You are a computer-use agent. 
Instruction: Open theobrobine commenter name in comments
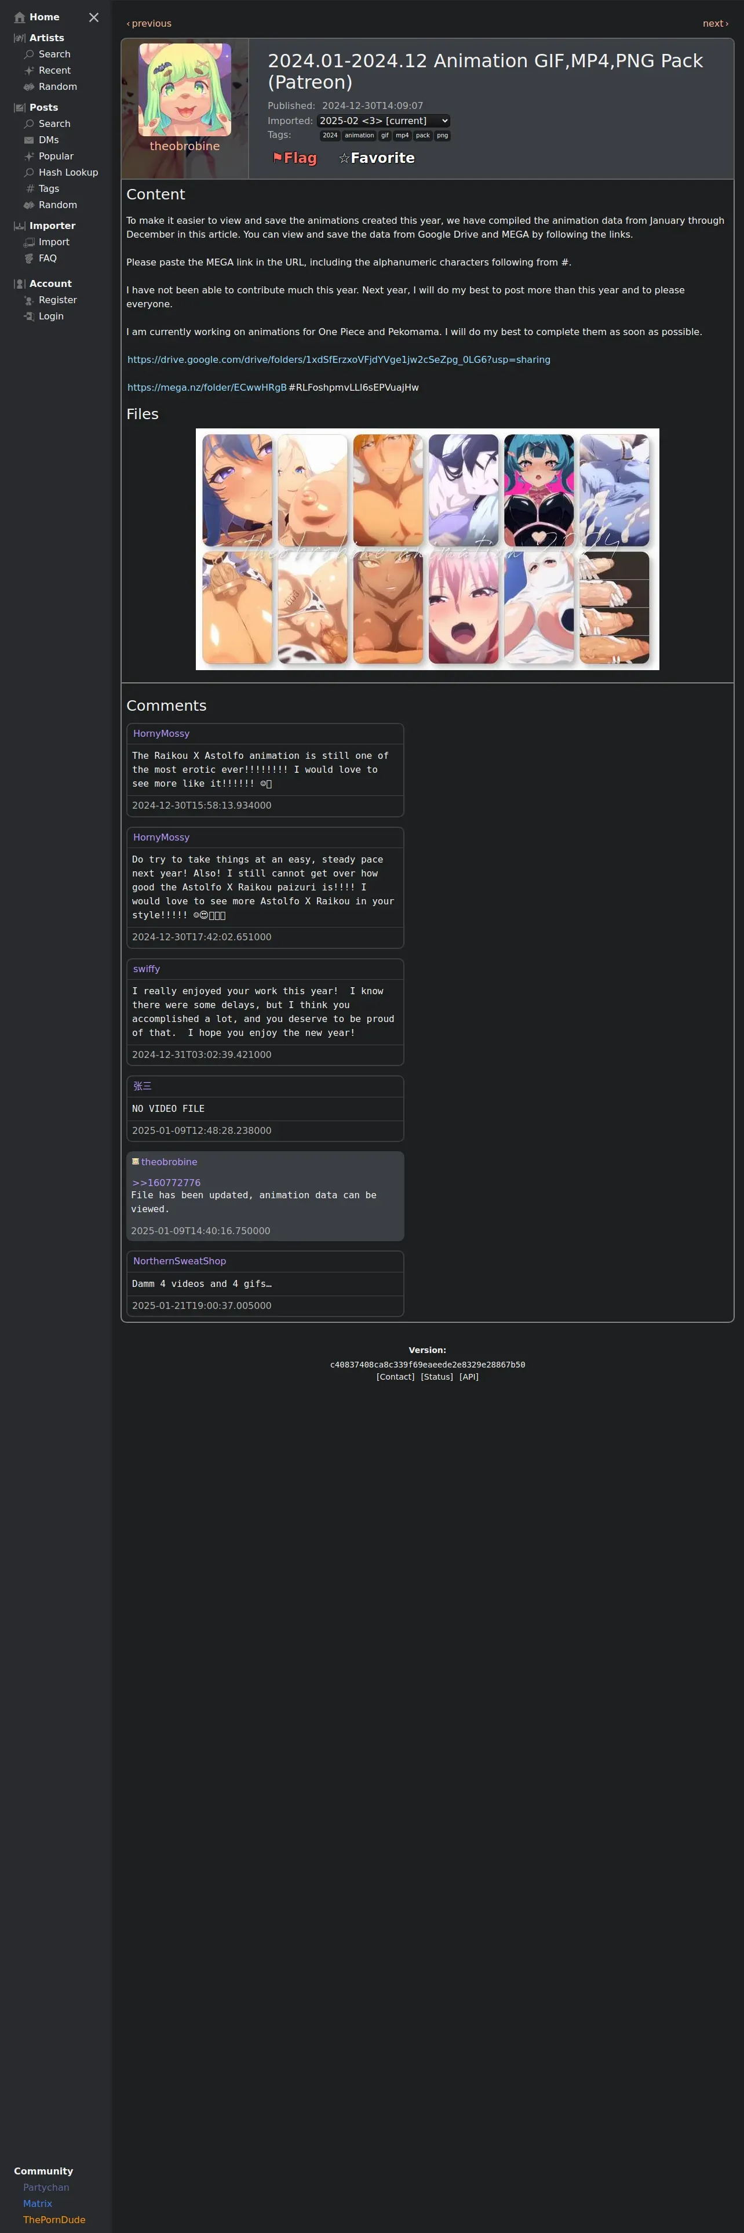point(169,1162)
